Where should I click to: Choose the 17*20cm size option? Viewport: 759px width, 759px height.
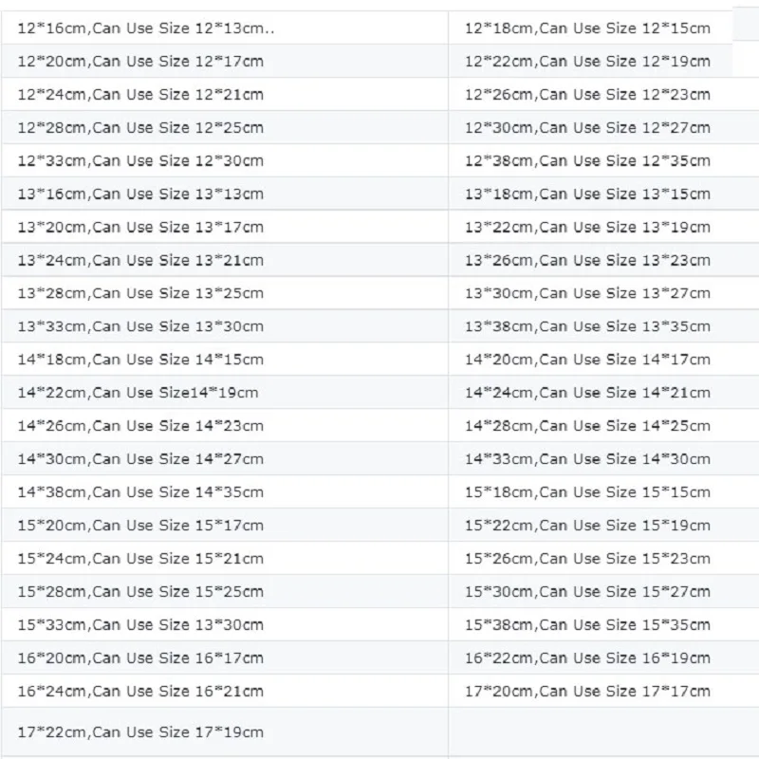587,692
